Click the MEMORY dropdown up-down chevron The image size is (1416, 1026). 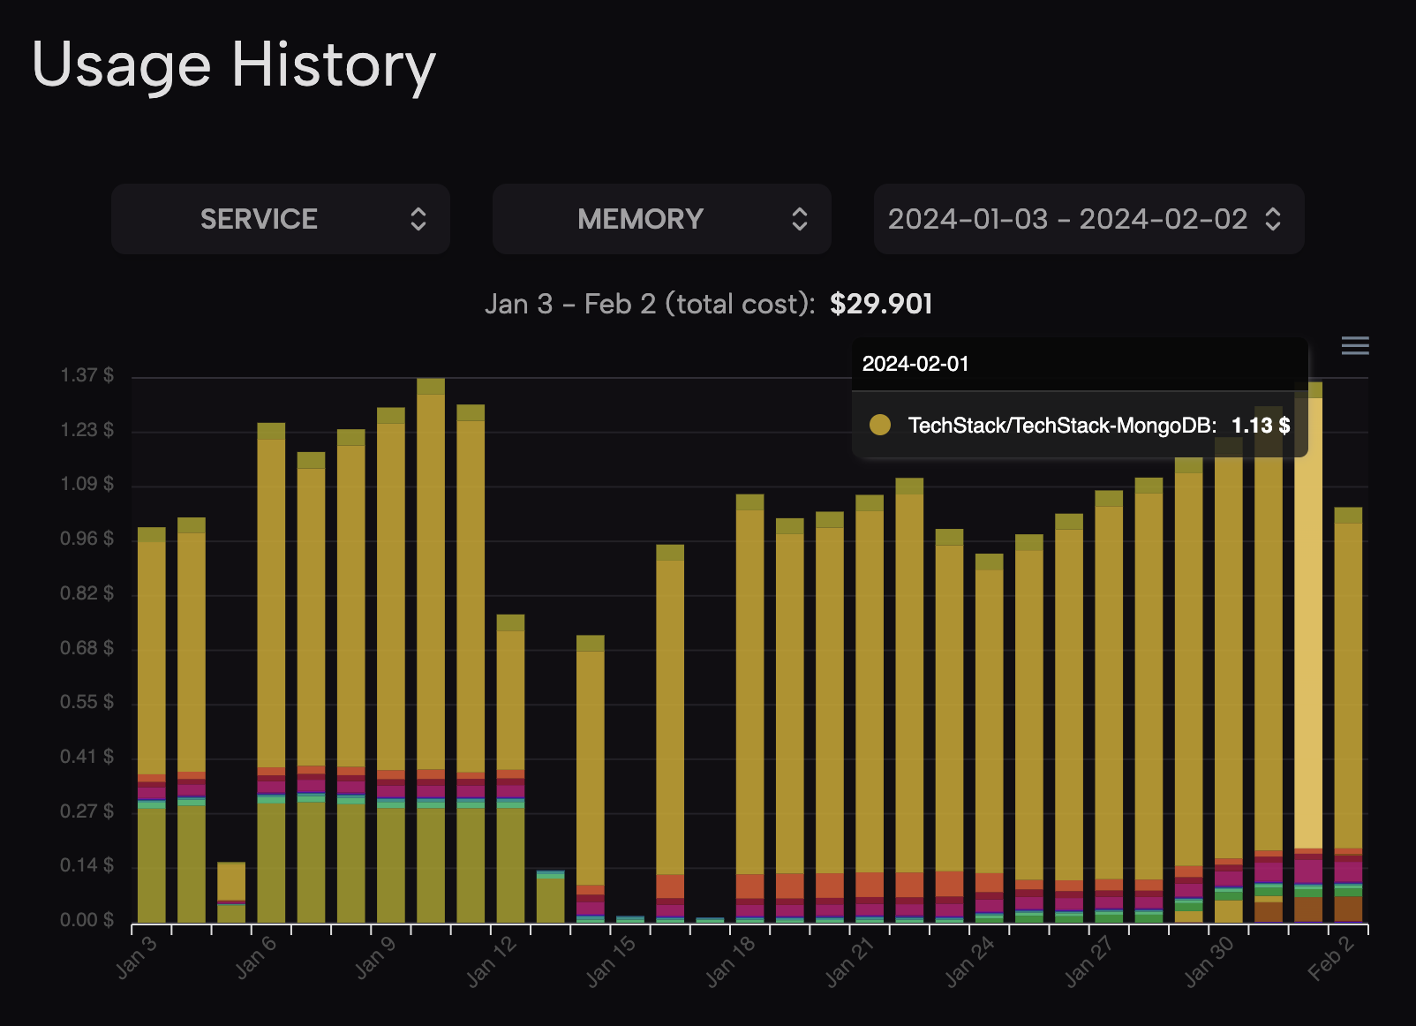[800, 219]
